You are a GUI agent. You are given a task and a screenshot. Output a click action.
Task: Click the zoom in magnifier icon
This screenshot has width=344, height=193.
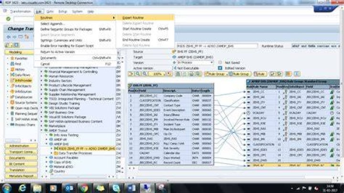(x=138, y=74)
